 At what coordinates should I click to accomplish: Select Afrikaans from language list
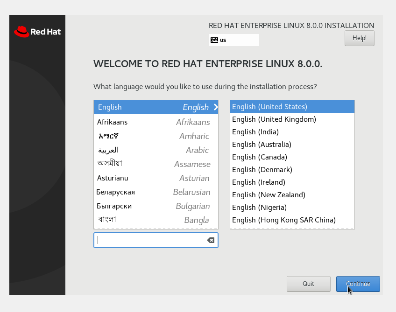[156, 122]
